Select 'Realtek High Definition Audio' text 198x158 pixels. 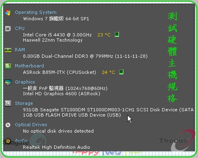pos(56,147)
